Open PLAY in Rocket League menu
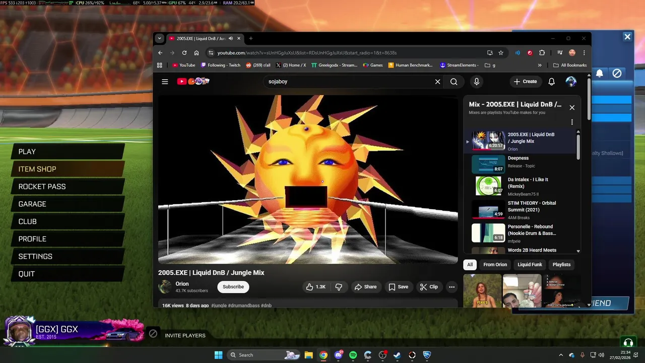Viewport: 645px width, 363px height. point(68,152)
